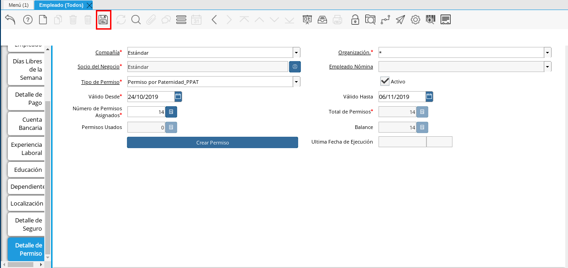Click the Print printer icon
The image size is (568, 268).
(337, 20)
